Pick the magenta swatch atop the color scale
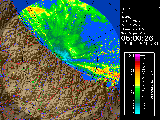This screenshot has width=160, height=120. click(137, 55)
